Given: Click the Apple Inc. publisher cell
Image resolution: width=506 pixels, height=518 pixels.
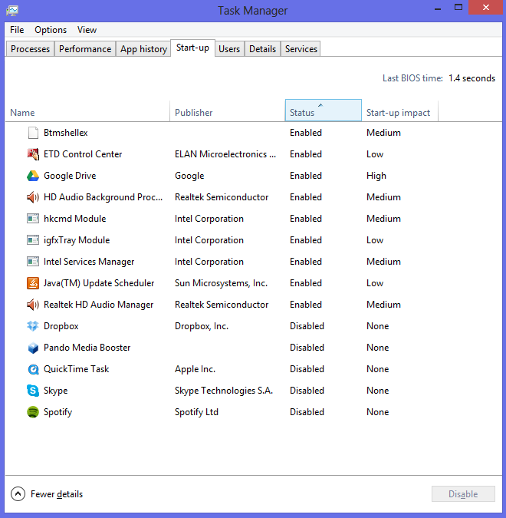Looking at the screenshot, I should click(x=195, y=369).
